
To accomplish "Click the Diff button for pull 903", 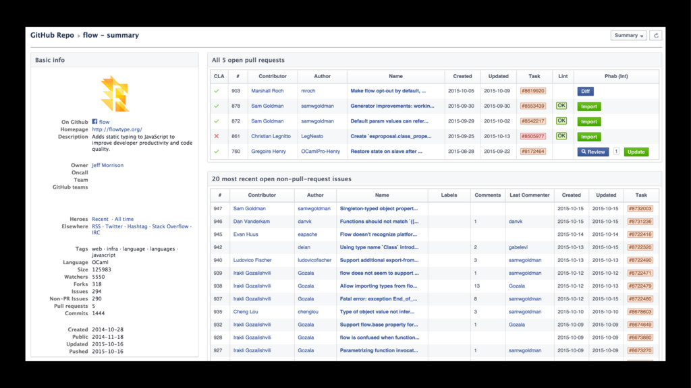I will point(585,92).
